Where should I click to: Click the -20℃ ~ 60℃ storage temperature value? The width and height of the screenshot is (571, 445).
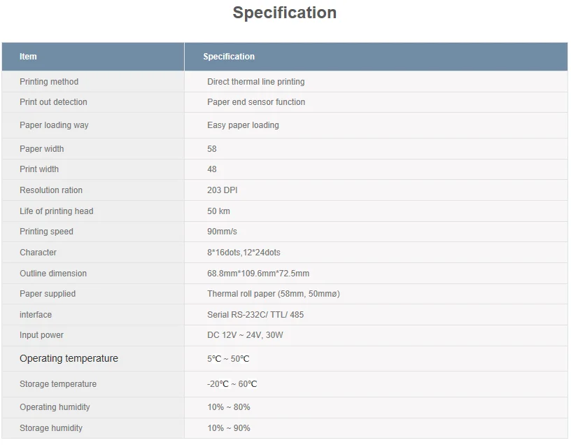click(232, 384)
